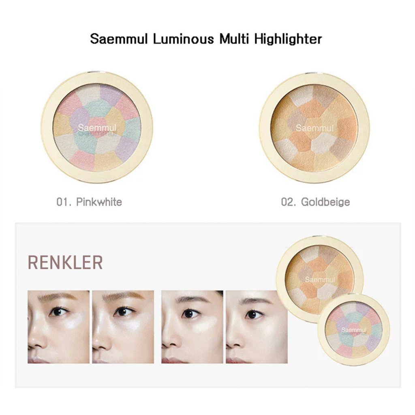Open the fourth face swatch photo
415x415 pixels.
257,327
